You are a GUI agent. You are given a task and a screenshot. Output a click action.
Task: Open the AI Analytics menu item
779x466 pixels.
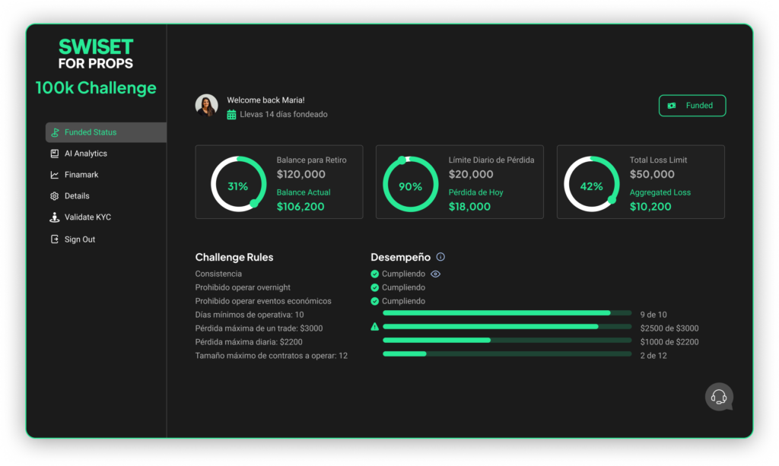coord(85,154)
